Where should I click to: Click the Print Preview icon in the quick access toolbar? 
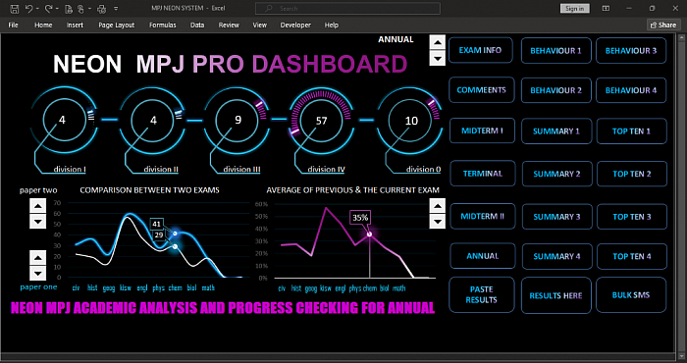[x=69, y=8]
